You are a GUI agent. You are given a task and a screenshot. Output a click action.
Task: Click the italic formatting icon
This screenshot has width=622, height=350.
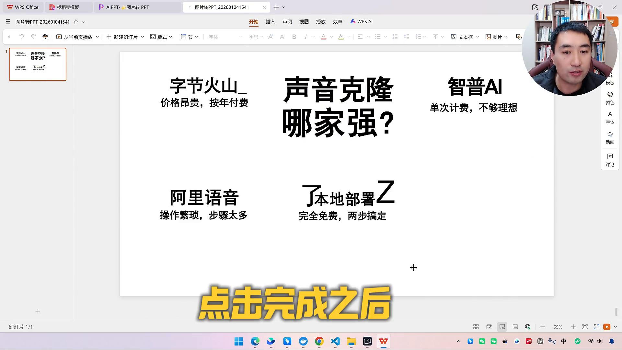(x=305, y=37)
